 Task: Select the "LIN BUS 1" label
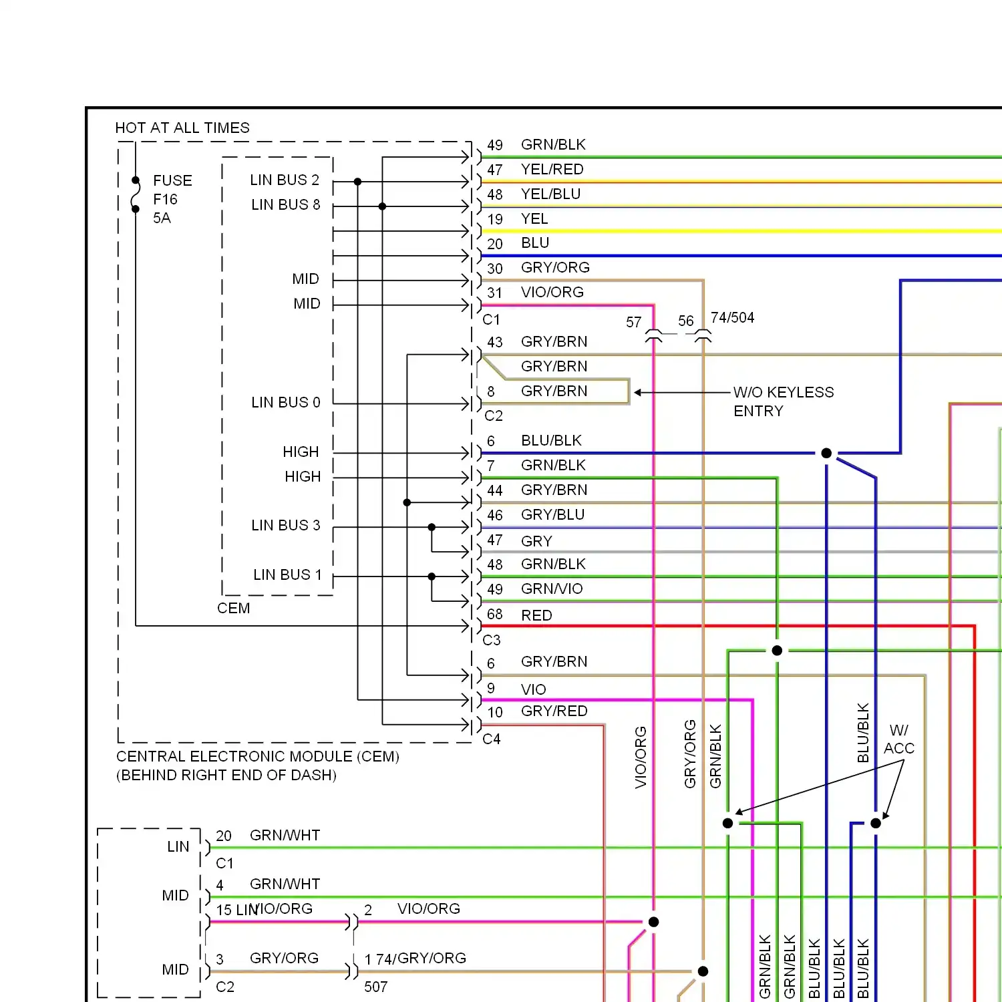287,574
